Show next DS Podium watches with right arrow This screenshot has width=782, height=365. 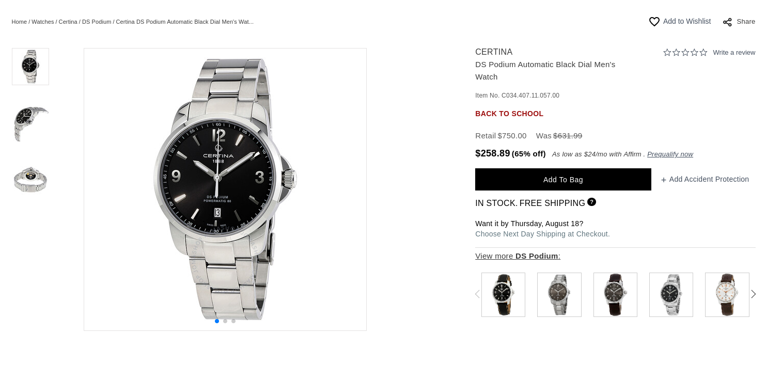pos(753,294)
